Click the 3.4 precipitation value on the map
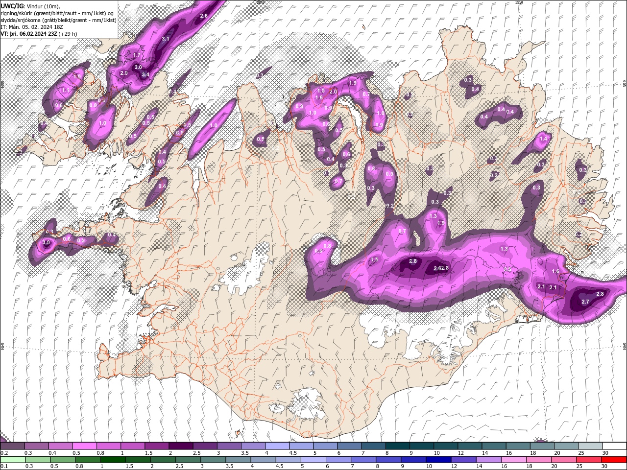The image size is (627, 470). coord(145,75)
